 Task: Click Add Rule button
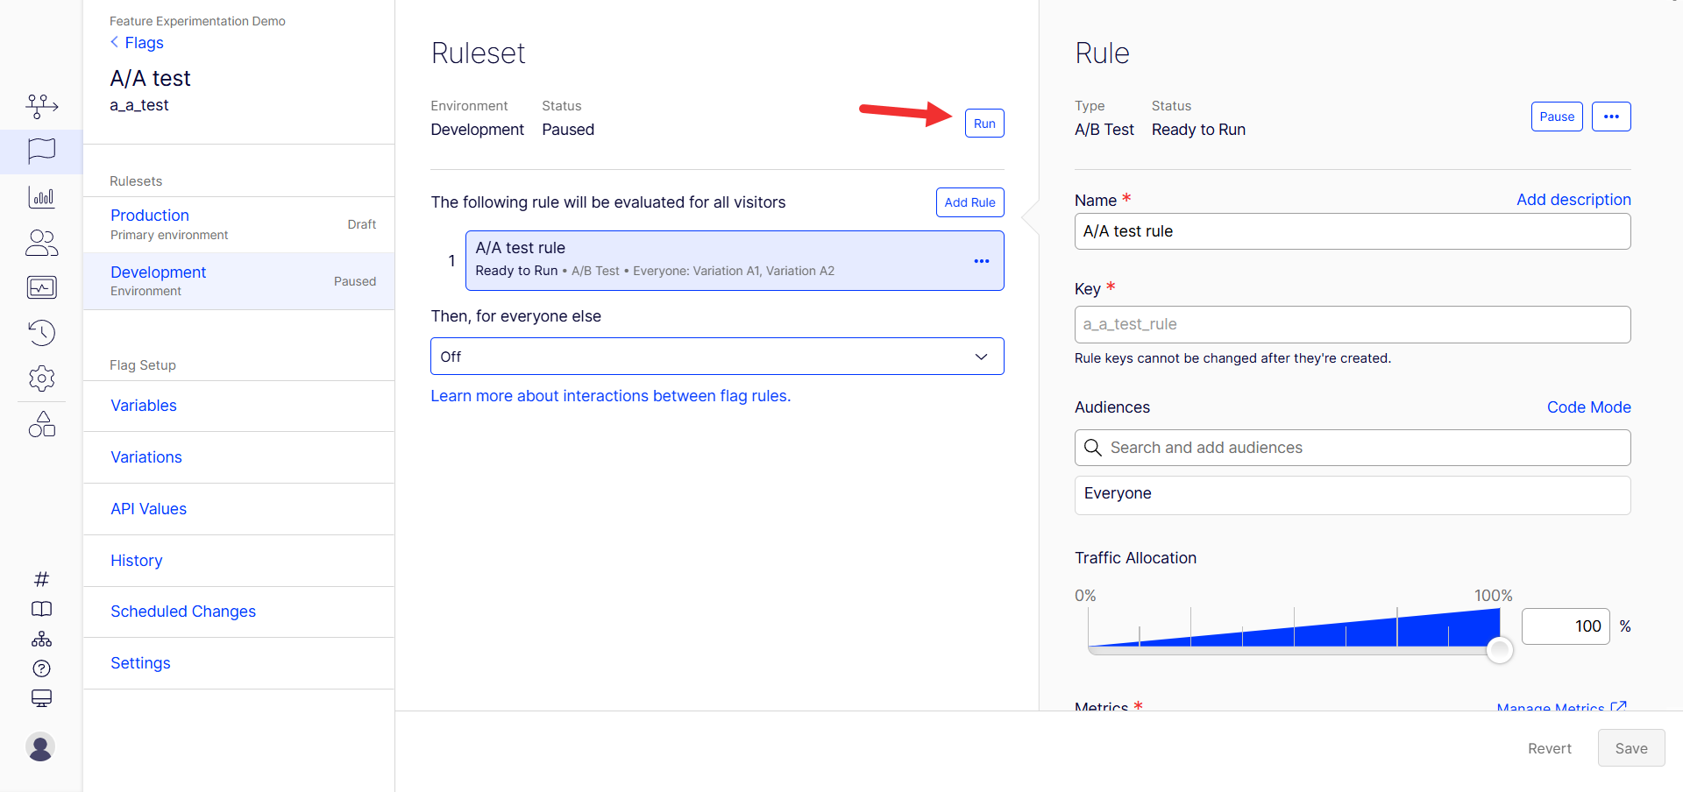coord(969,202)
